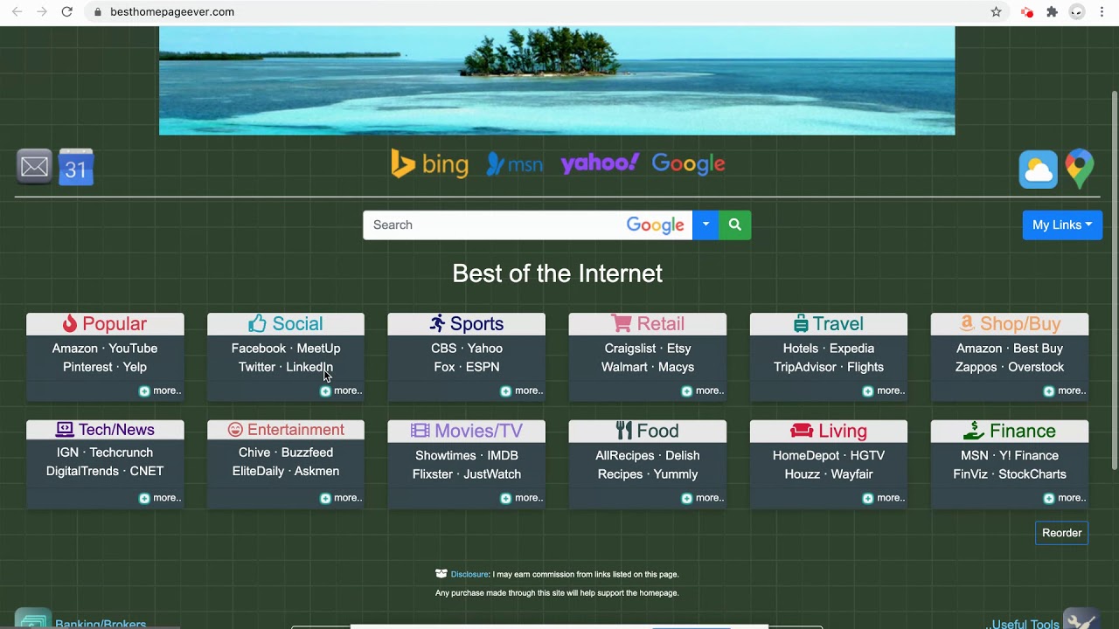Expand more under Entertainment

[x=341, y=498]
